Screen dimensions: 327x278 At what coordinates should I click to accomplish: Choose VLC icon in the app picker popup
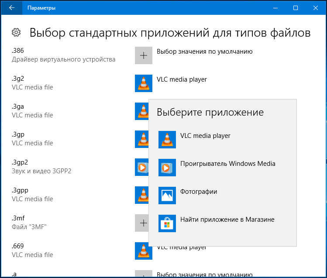click(167, 140)
